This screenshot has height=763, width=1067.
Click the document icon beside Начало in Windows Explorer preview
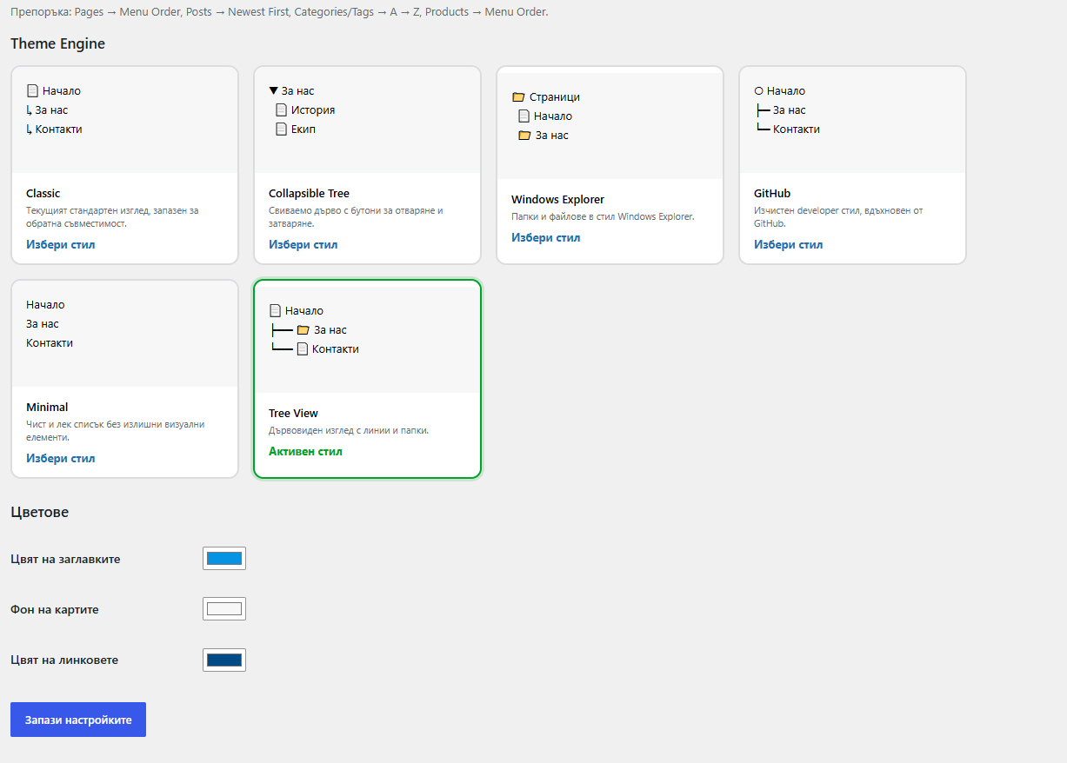523,116
